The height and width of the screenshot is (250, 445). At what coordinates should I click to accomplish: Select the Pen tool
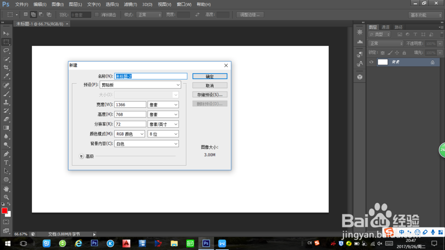click(6, 154)
